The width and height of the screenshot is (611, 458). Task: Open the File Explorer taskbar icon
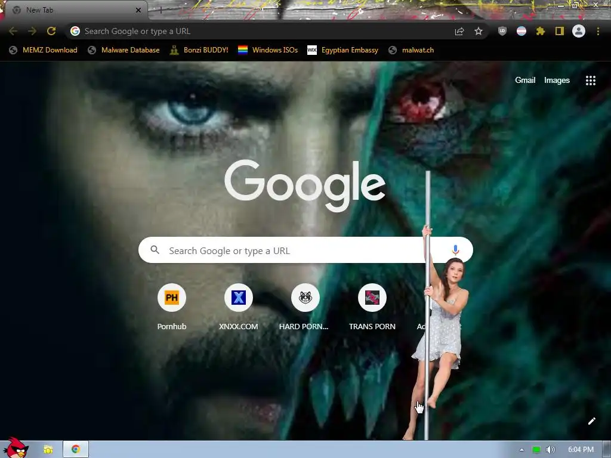[x=48, y=450]
